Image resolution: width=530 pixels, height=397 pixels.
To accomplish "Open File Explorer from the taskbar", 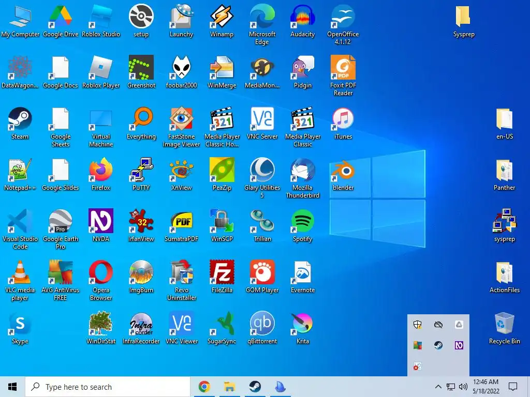I will click(229, 387).
